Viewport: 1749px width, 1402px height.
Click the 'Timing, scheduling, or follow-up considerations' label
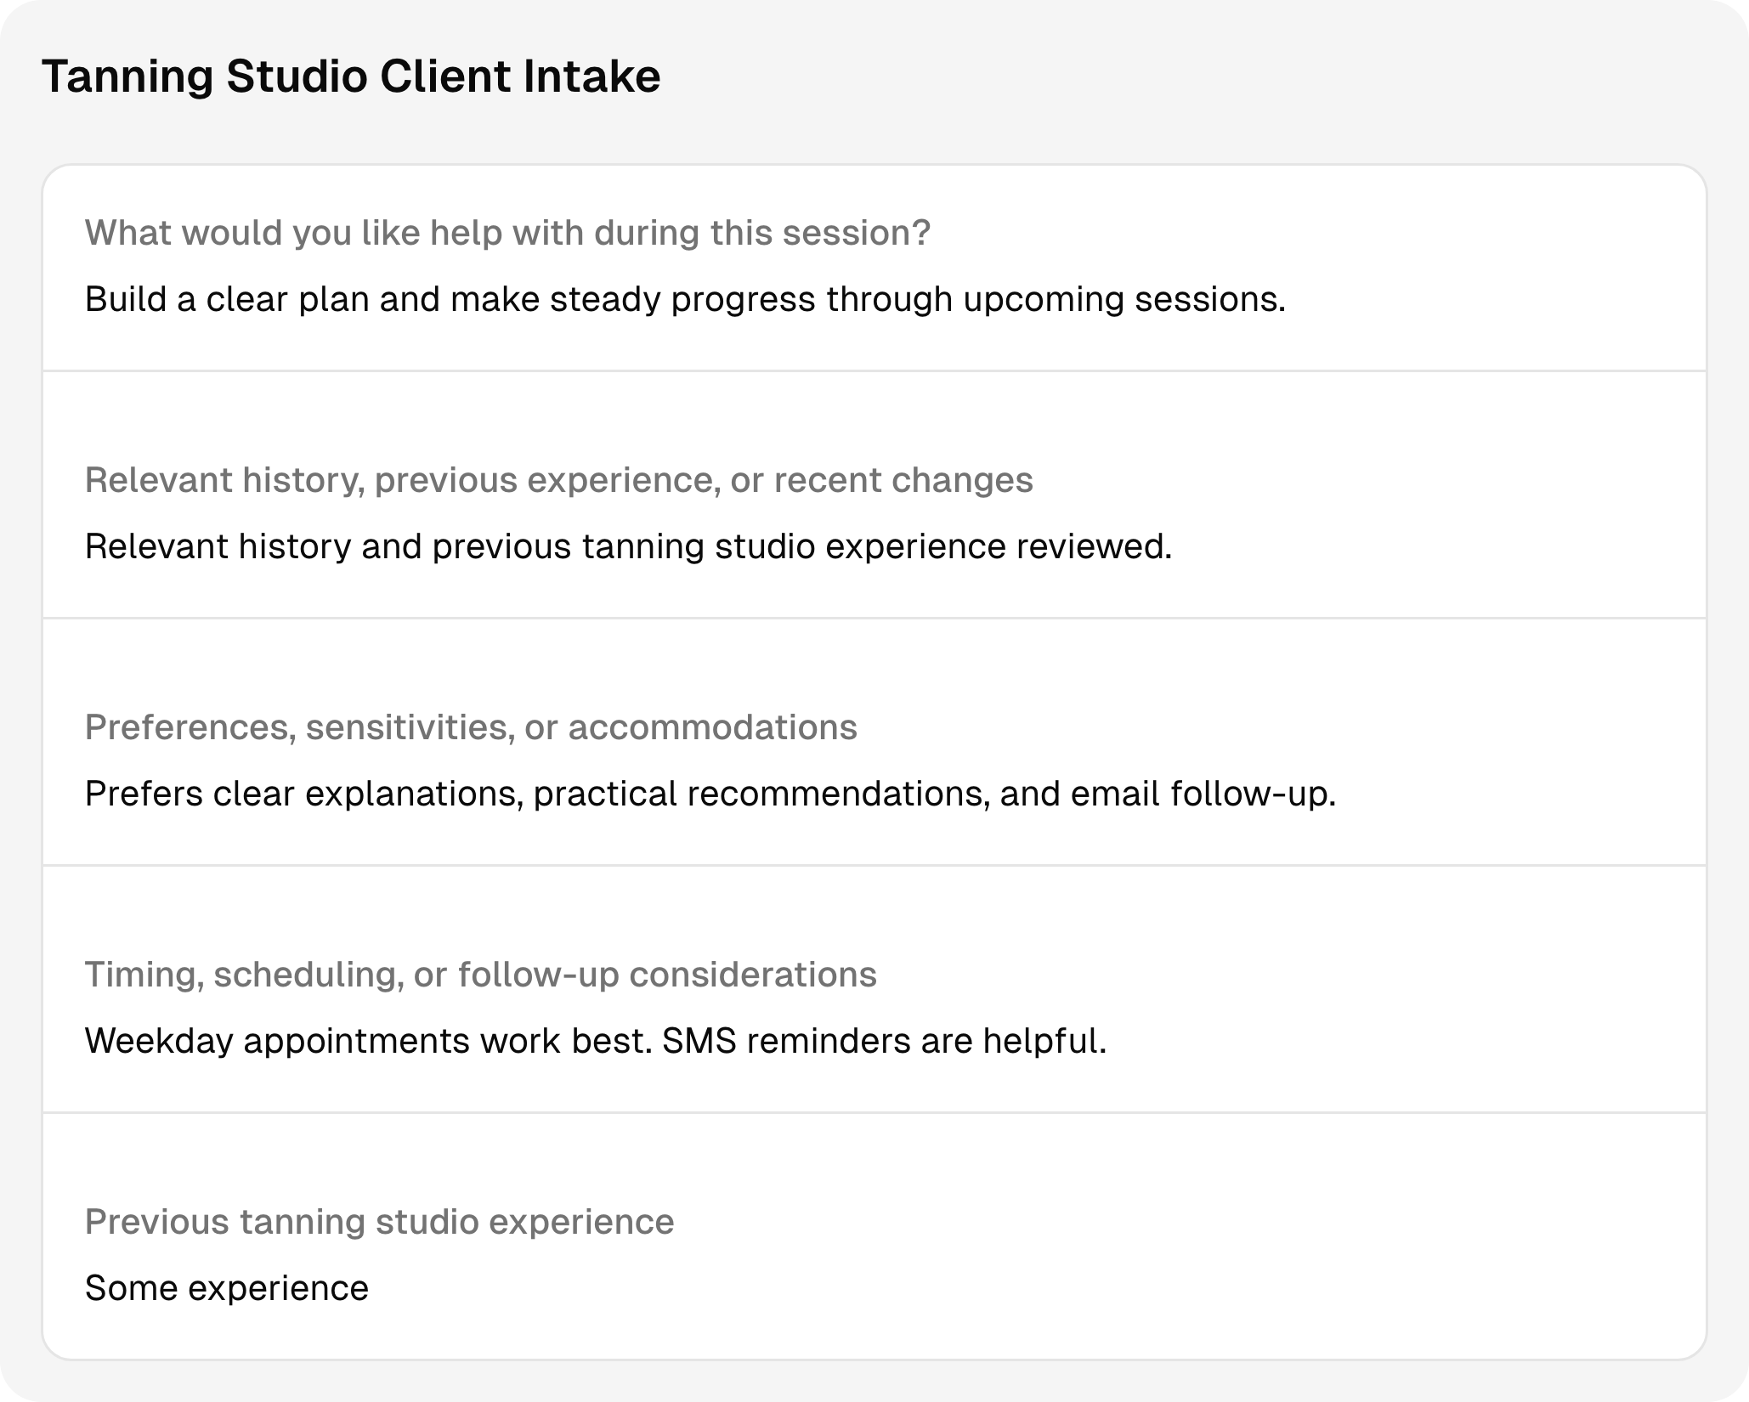(481, 975)
